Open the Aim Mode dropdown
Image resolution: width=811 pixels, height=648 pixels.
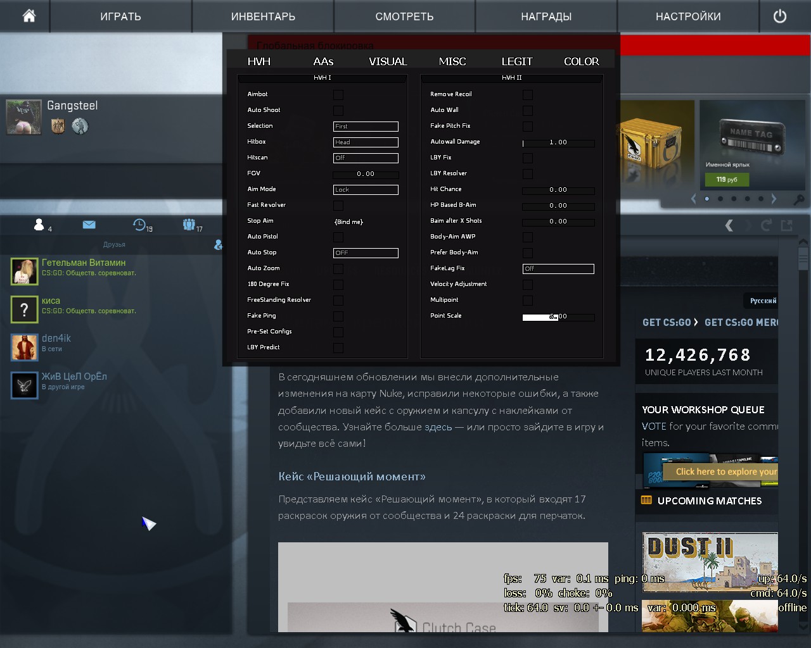(x=366, y=190)
